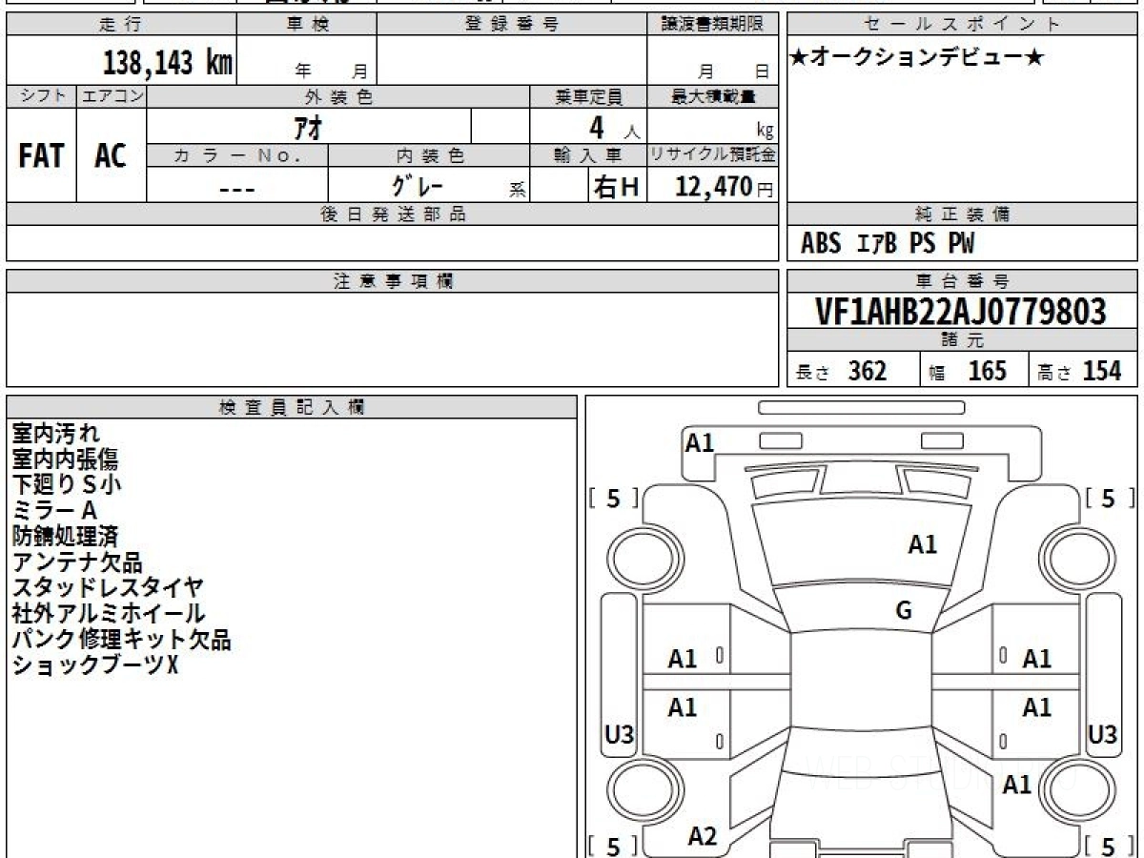Select the inspector note 社外アルミホイール

point(108,613)
